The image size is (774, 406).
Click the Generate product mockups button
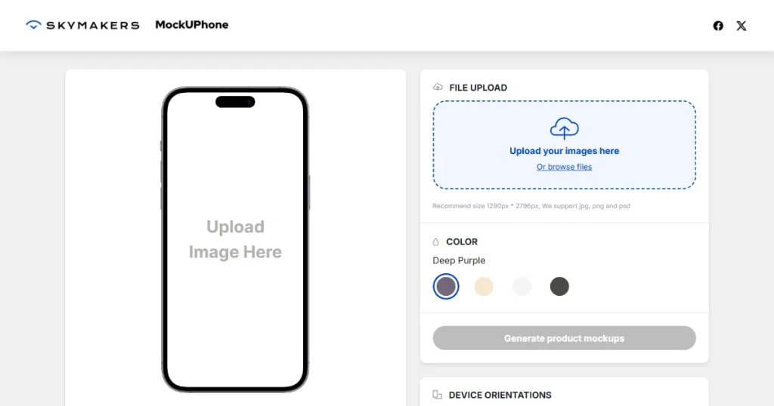coord(564,338)
